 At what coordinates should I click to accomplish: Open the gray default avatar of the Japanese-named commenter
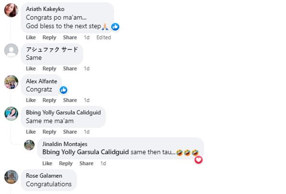click(11, 50)
